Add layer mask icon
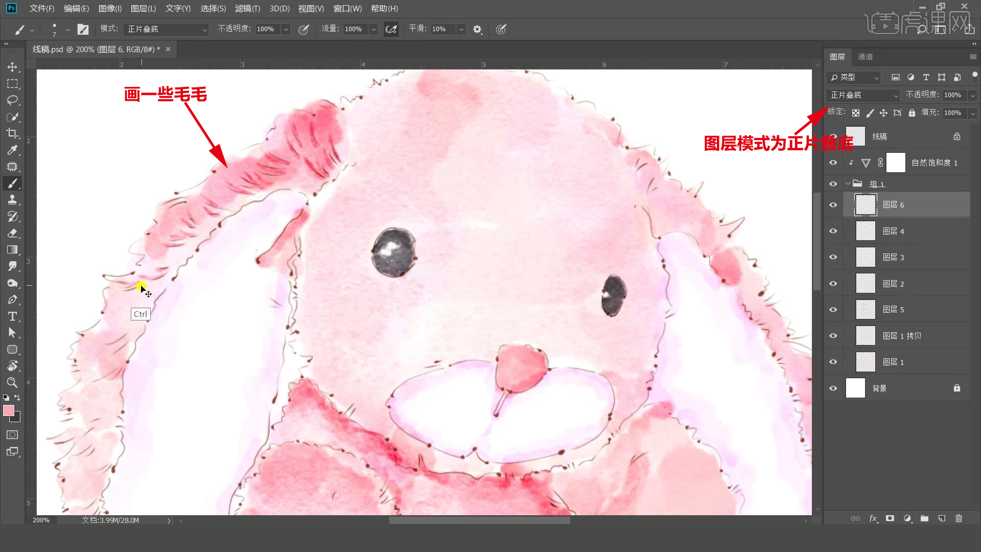This screenshot has height=552, width=981. (x=890, y=518)
